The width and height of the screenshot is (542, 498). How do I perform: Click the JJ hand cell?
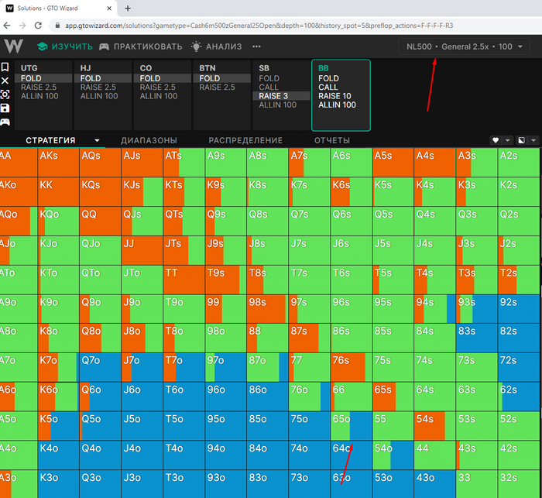point(142,250)
